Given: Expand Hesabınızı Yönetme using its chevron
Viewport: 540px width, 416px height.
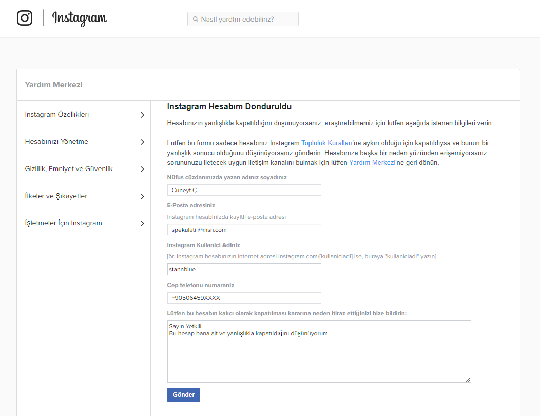Looking at the screenshot, I should [142, 142].
